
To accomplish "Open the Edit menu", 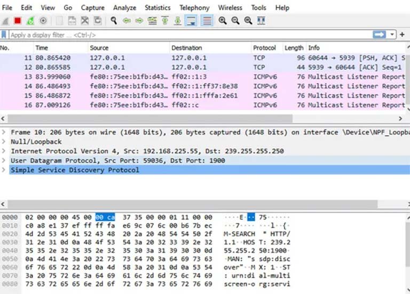I will [x=26, y=8].
